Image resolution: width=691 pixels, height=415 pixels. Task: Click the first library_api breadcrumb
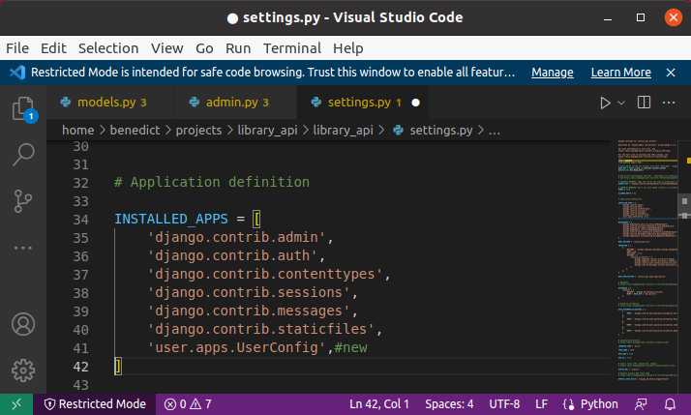click(x=267, y=131)
